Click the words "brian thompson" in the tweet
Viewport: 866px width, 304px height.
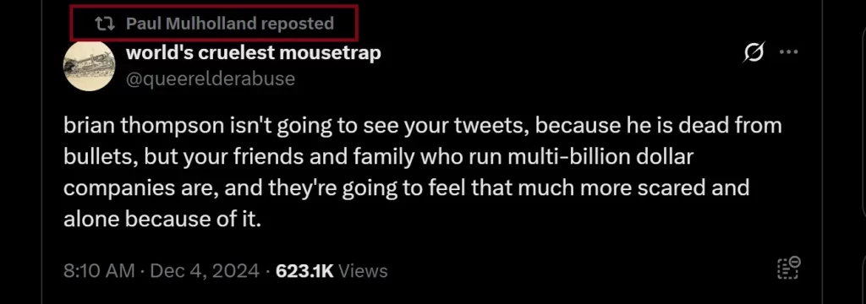pos(143,126)
